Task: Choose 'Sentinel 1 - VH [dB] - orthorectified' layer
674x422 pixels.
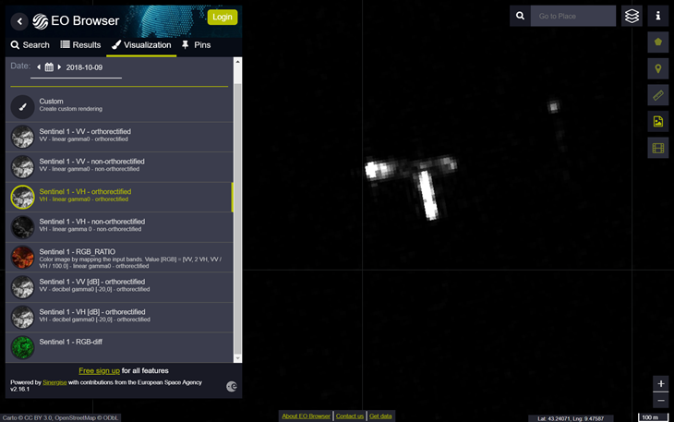Action: (119, 317)
